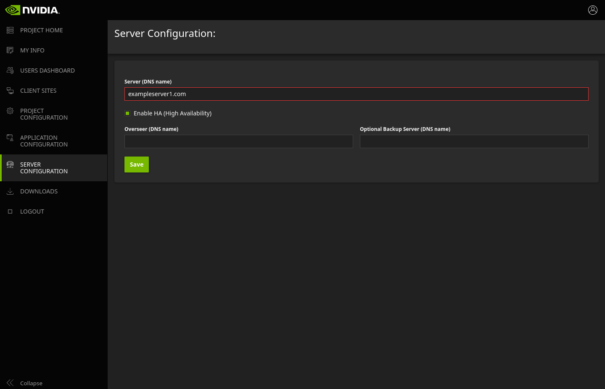Open USERS DASHBOARD page
Image resolution: width=605 pixels, height=389 pixels.
(54, 70)
